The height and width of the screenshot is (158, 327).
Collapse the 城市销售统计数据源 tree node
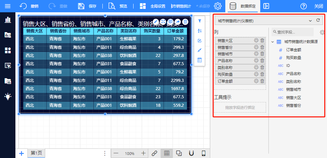pos(273,42)
